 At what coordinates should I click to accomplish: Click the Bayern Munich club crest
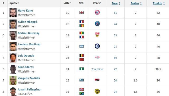[97, 12]
